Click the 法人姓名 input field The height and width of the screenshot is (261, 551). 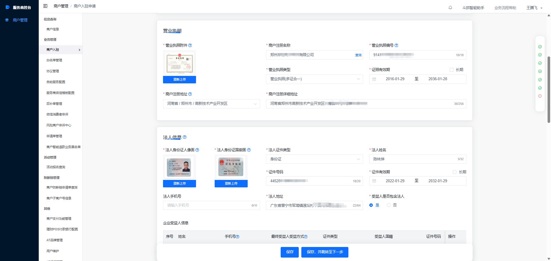tap(418, 159)
